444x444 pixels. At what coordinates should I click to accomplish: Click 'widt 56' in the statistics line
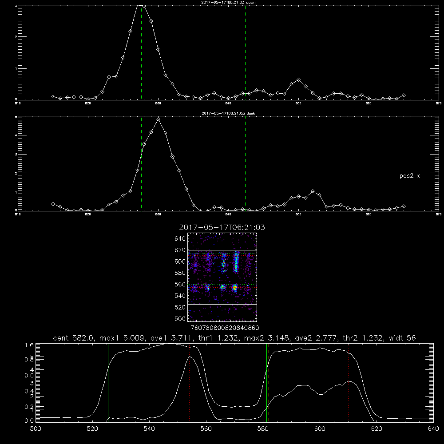[x=402, y=338]
